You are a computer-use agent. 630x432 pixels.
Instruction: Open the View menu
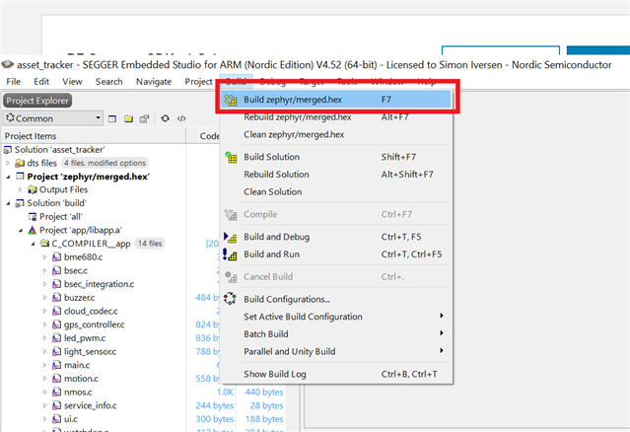point(72,82)
